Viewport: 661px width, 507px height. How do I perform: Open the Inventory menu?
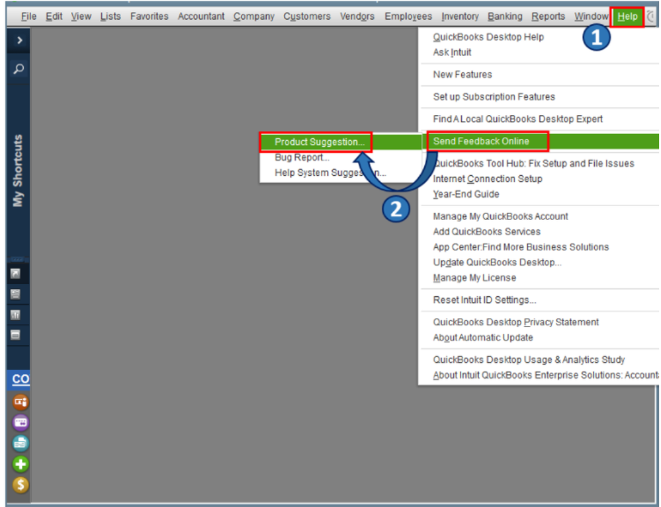click(460, 17)
